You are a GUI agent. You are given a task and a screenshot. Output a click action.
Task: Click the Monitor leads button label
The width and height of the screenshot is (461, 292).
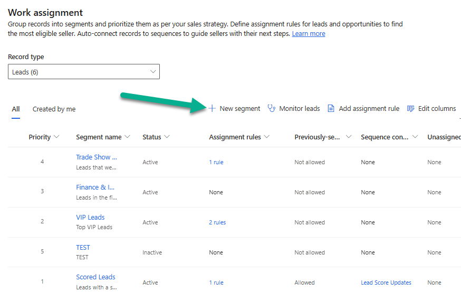tap(300, 108)
